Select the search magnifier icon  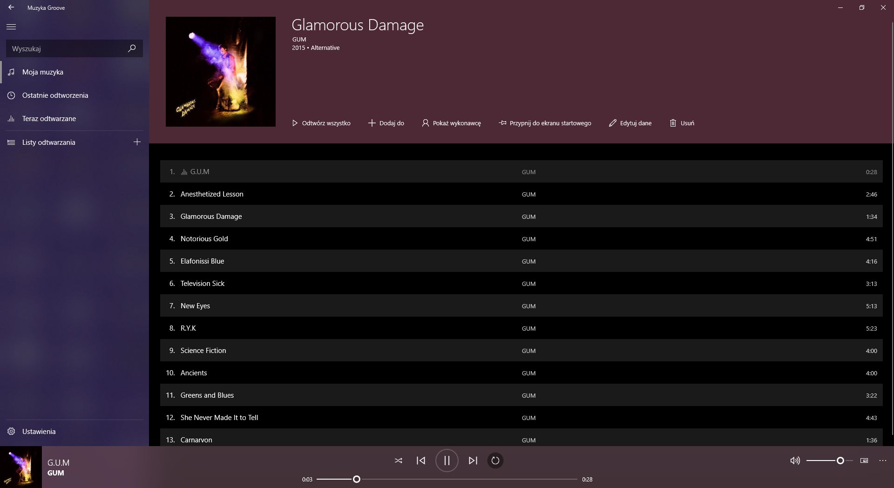coord(132,48)
